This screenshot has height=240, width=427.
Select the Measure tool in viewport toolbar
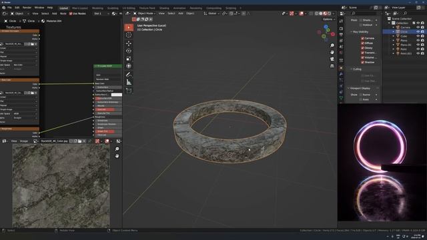click(x=129, y=82)
